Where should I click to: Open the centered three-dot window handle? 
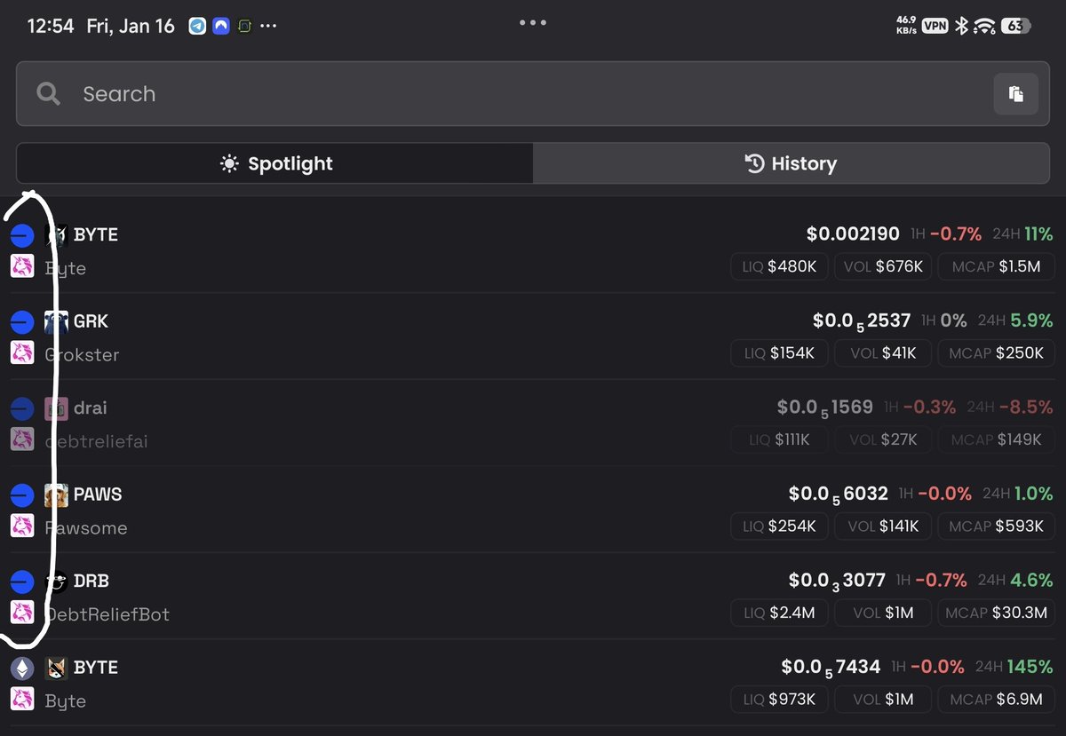click(x=532, y=22)
